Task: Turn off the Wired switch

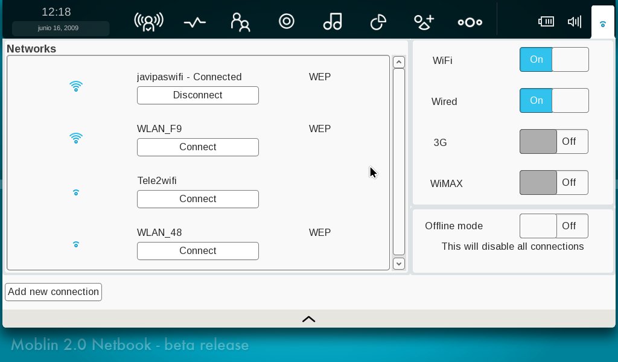Action: (x=554, y=100)
